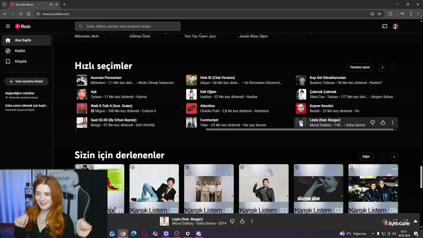Image resolution: width=423 pixels, height=238 pixels.
Task: Open the Cast to device icon
Action: [385, 26]
